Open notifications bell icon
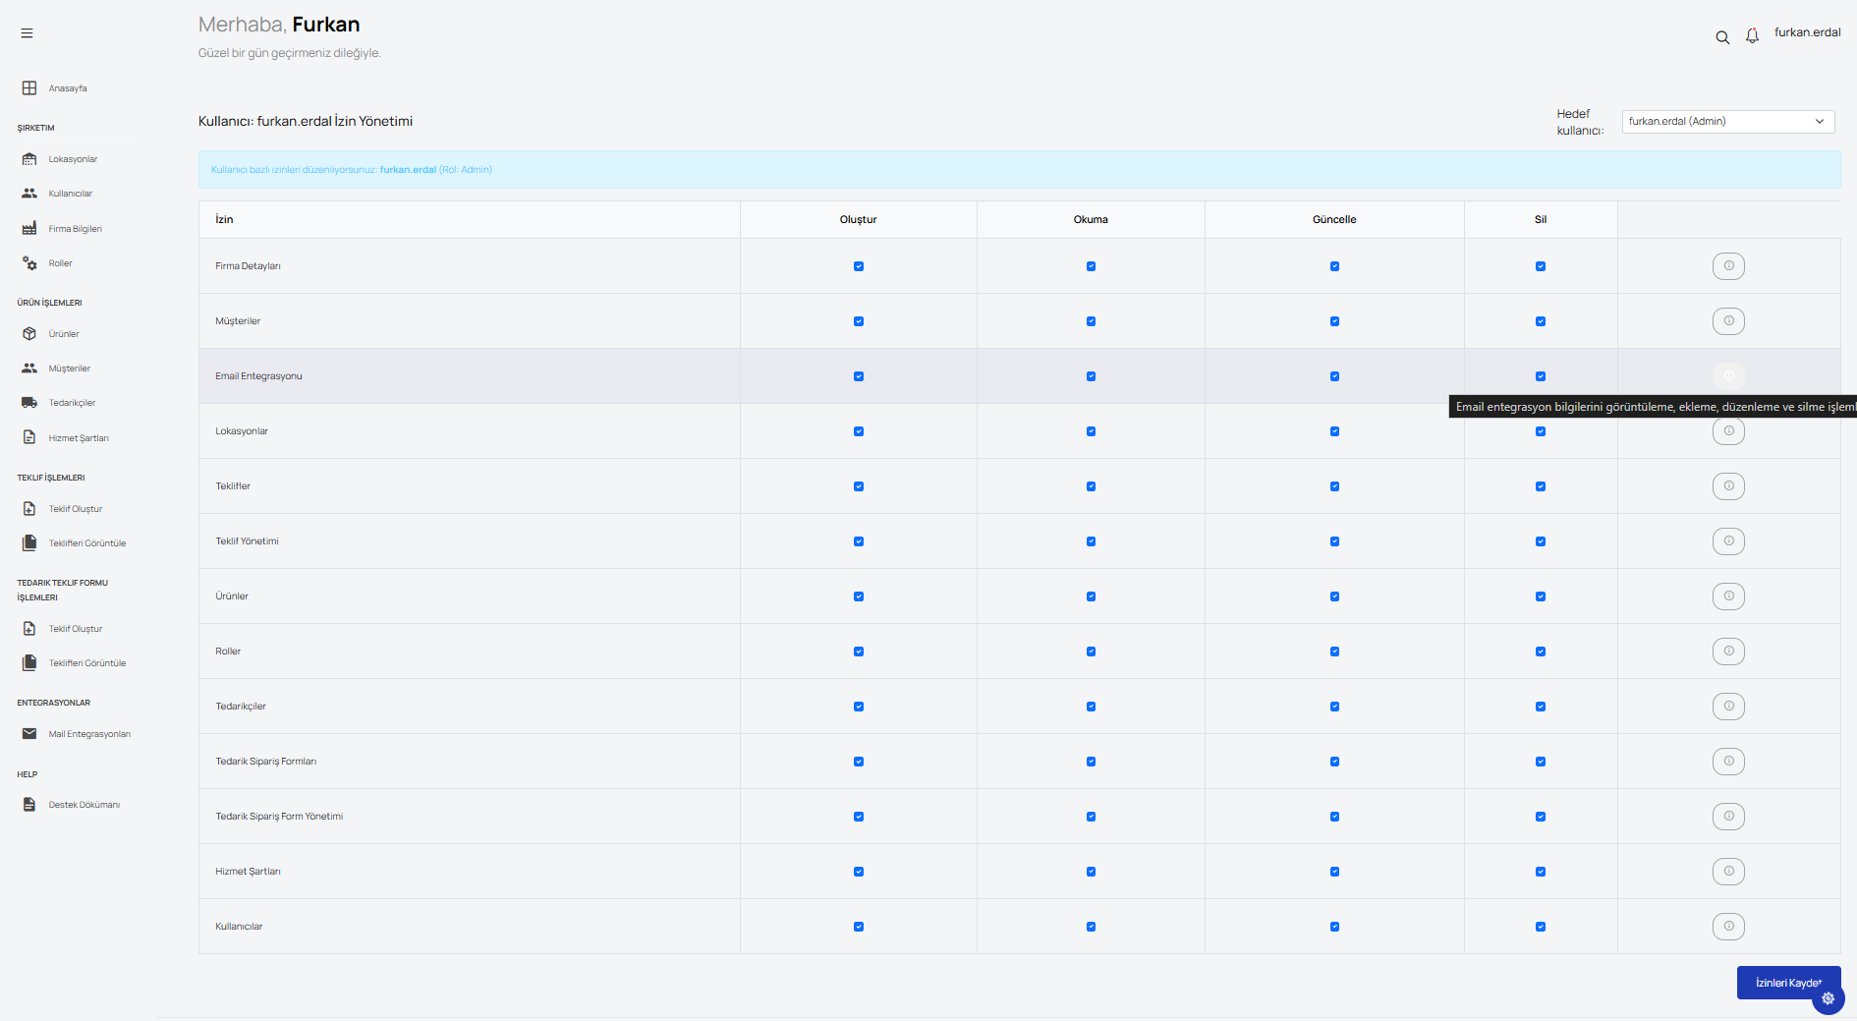The width and height of the screenshot is (1857, 1021). pyautogui.click(x=1752, y=36)
